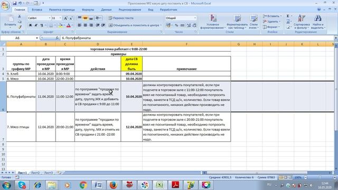Switch to Формулы ribbon tab
Viewport: 338px width, 190px height.
click(88, 9)
